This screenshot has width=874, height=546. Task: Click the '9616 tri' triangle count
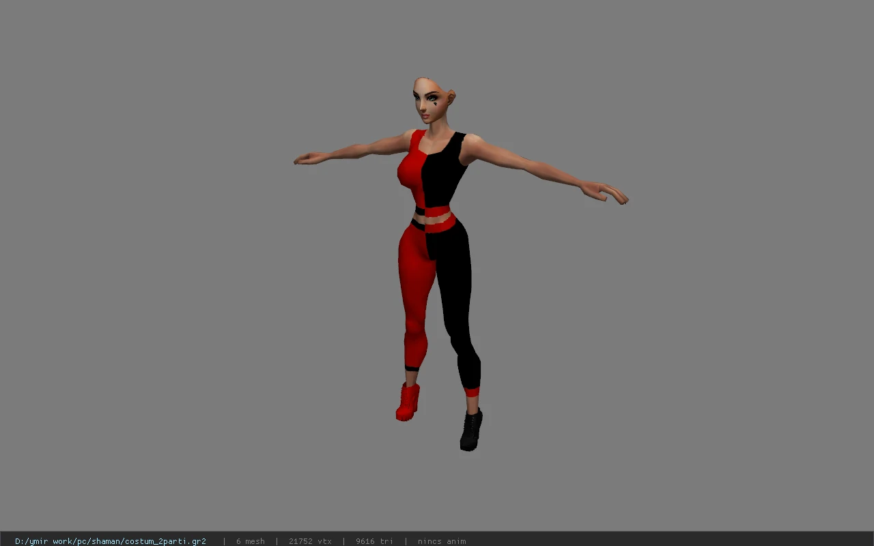tap(374, 541)
